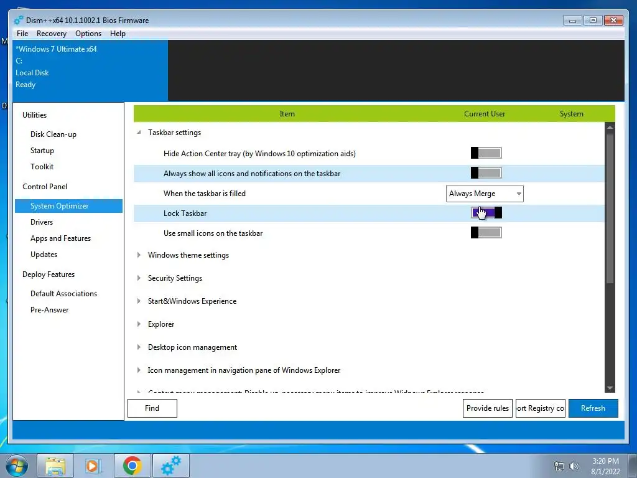Viewport: 637px width, 478px height.
Task: Click the System column header
Action: (x=571, y=114)
